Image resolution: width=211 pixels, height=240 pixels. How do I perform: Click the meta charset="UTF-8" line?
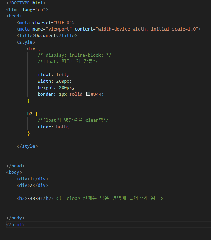pos(45,23)
